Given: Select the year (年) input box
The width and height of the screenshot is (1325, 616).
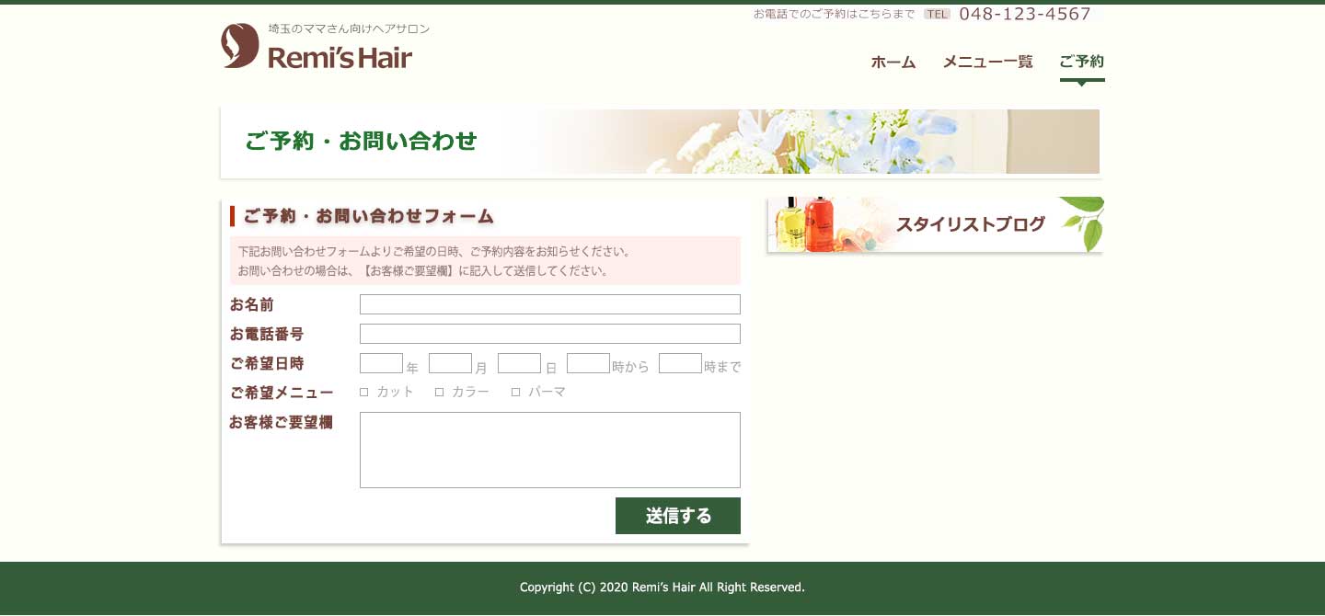Looking at the screenshot, I should click(381, 363).
